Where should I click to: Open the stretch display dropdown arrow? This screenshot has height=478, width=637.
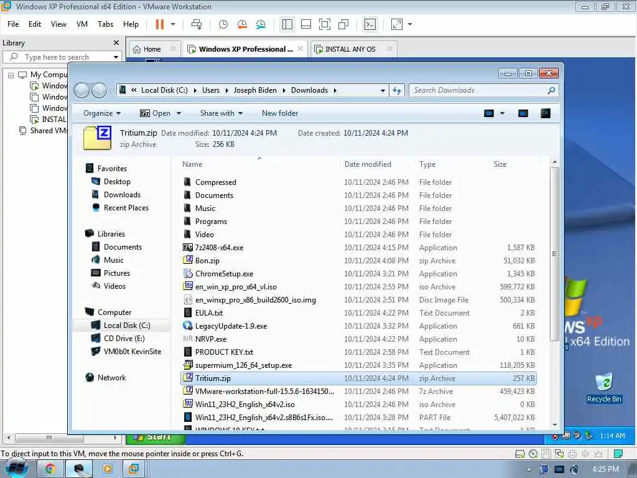pos(410,24)
